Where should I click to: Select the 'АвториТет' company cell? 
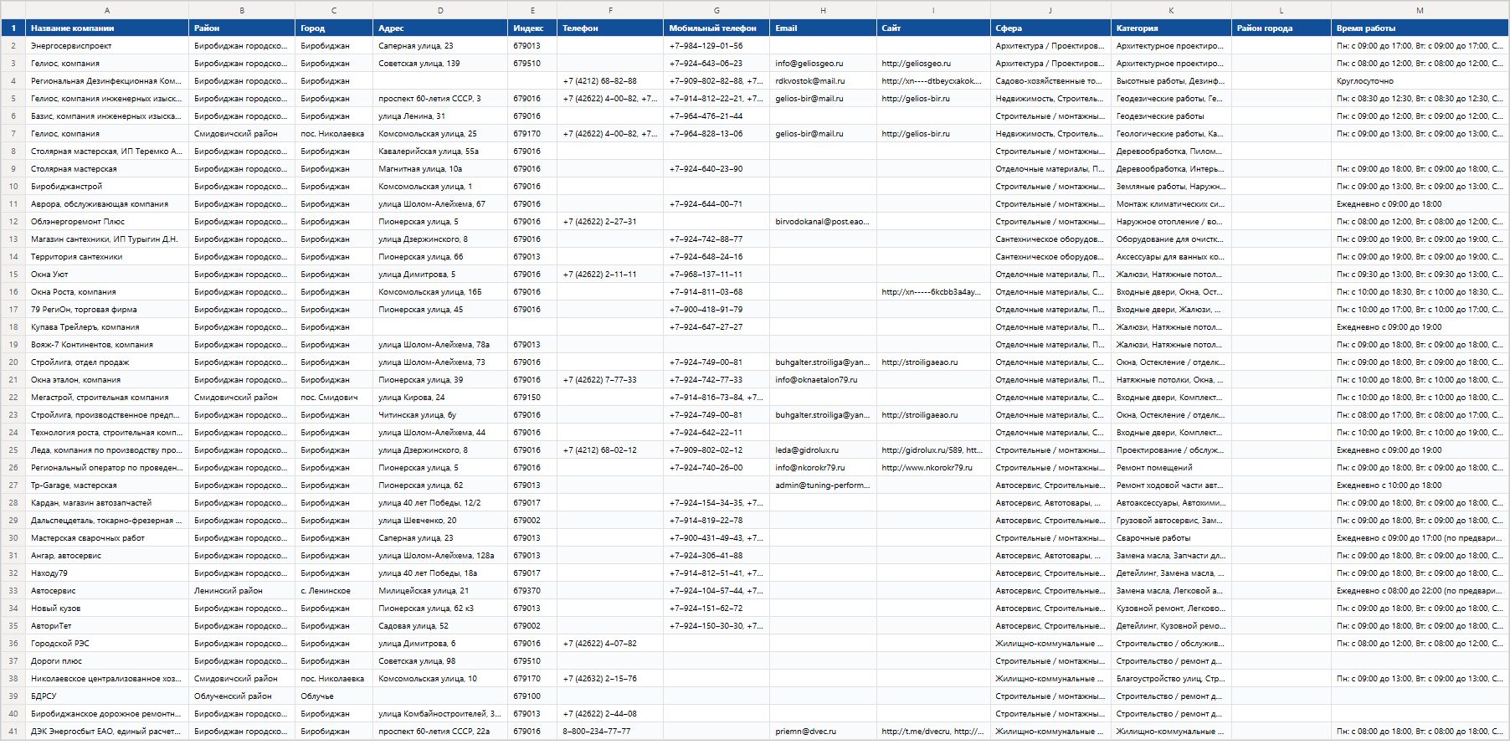(107, 626)
